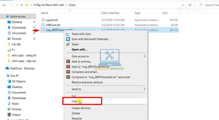Screen dimensions: 219x120
Task: Open 3D Objects under This PC
Action: (19, 81)
